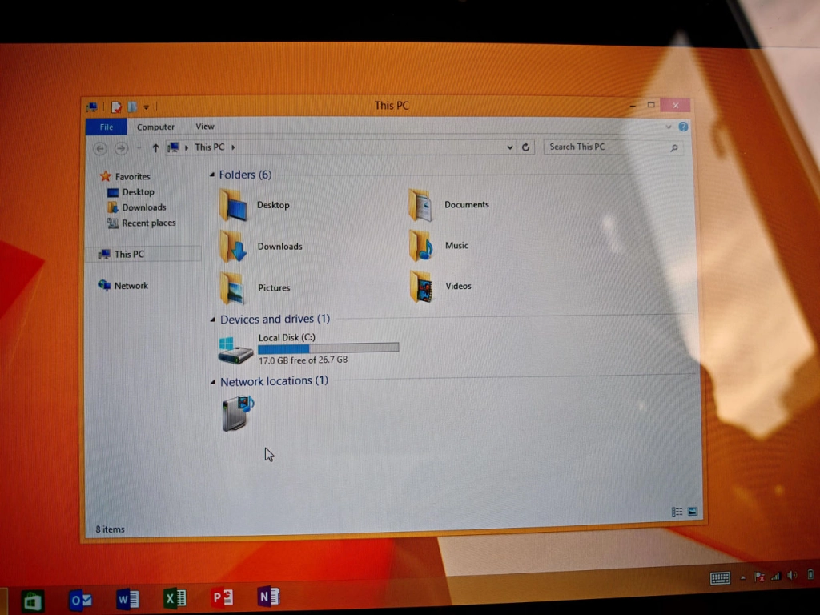
Task: Select the Local Disk (C:) drive
Action: (x=308, y=349)
